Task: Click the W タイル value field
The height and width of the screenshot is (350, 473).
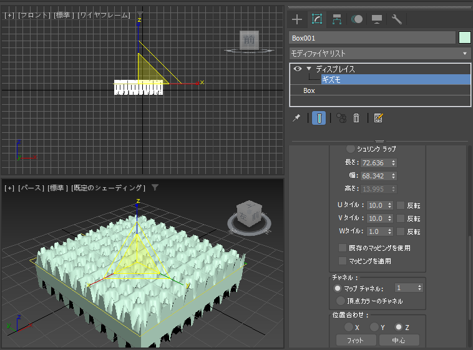Action: tap(377, 231)
